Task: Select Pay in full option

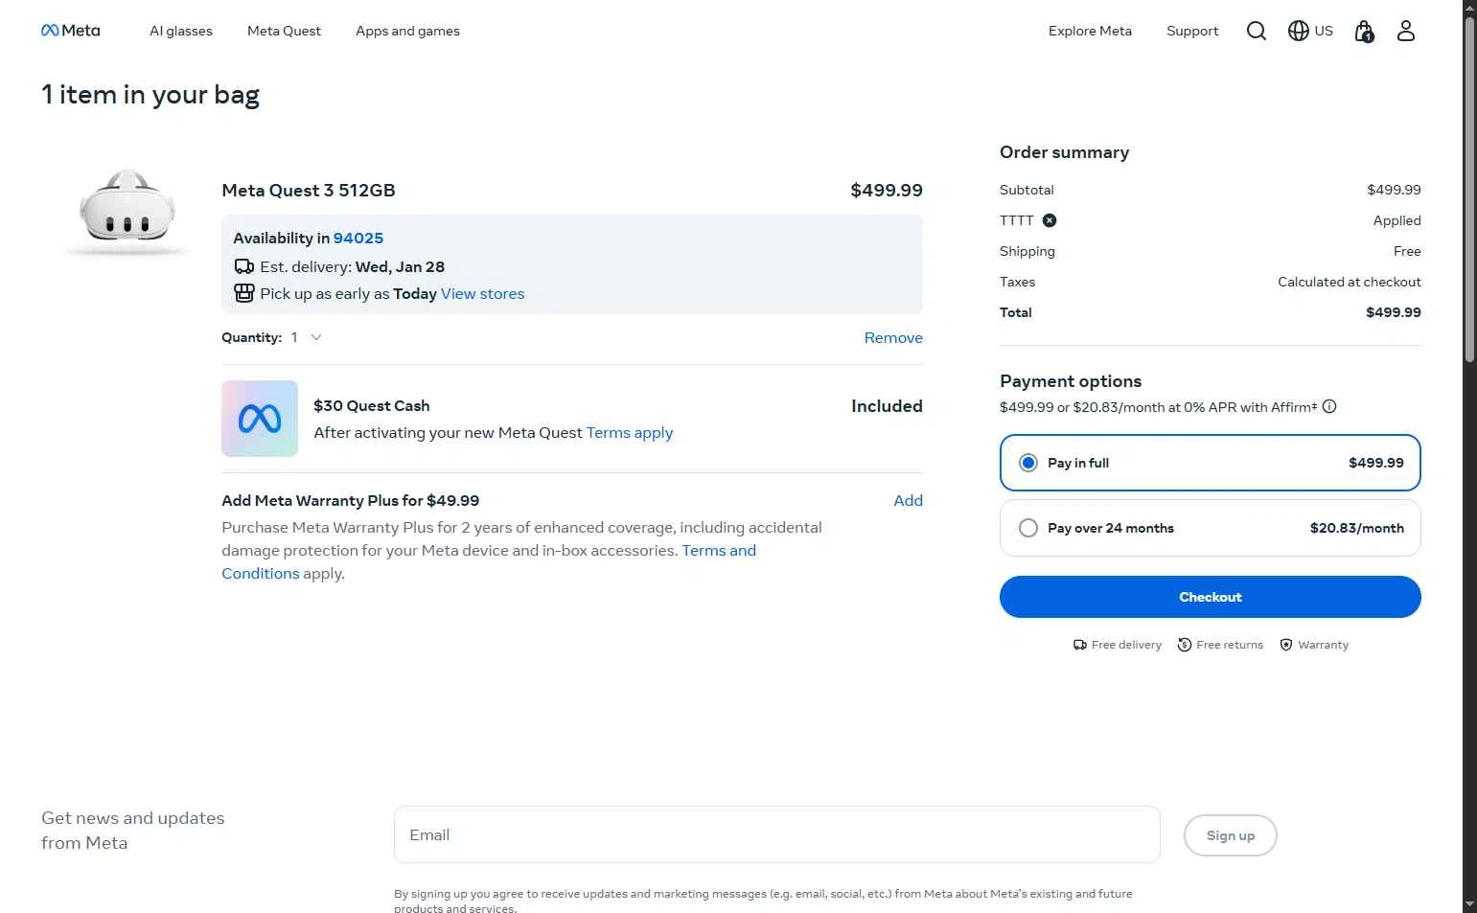Action: click(x=1210, y=463)
